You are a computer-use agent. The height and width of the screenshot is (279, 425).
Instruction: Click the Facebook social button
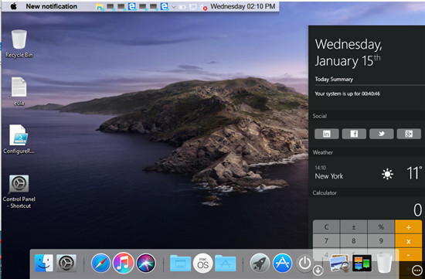(x=354, y=134)
